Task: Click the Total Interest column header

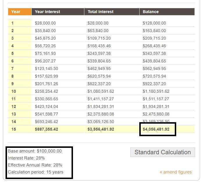Action: 112,12
